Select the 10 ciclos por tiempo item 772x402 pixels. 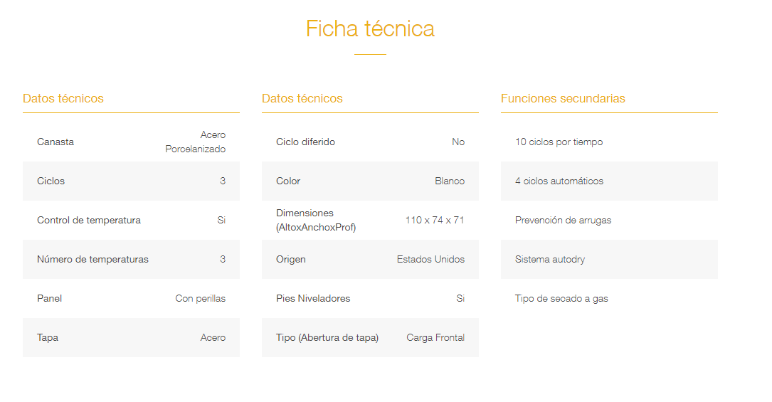(559, 142)
